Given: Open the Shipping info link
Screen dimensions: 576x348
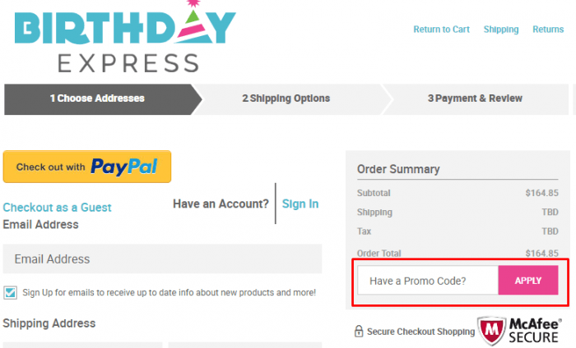Looking at the screenshot, I should point(501,30).
